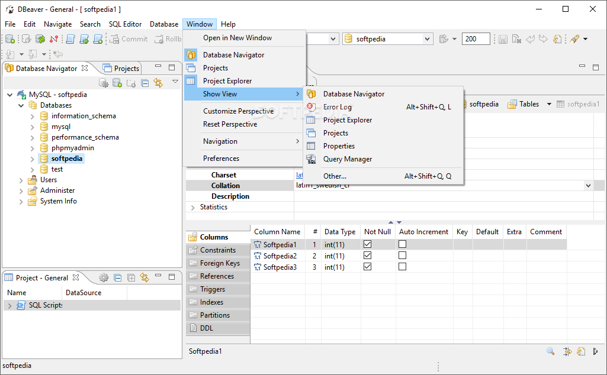Viewport: 607px width, 375px height.
Task: Click the refresh page icon in top toolbar
Action: coord(557,38)
